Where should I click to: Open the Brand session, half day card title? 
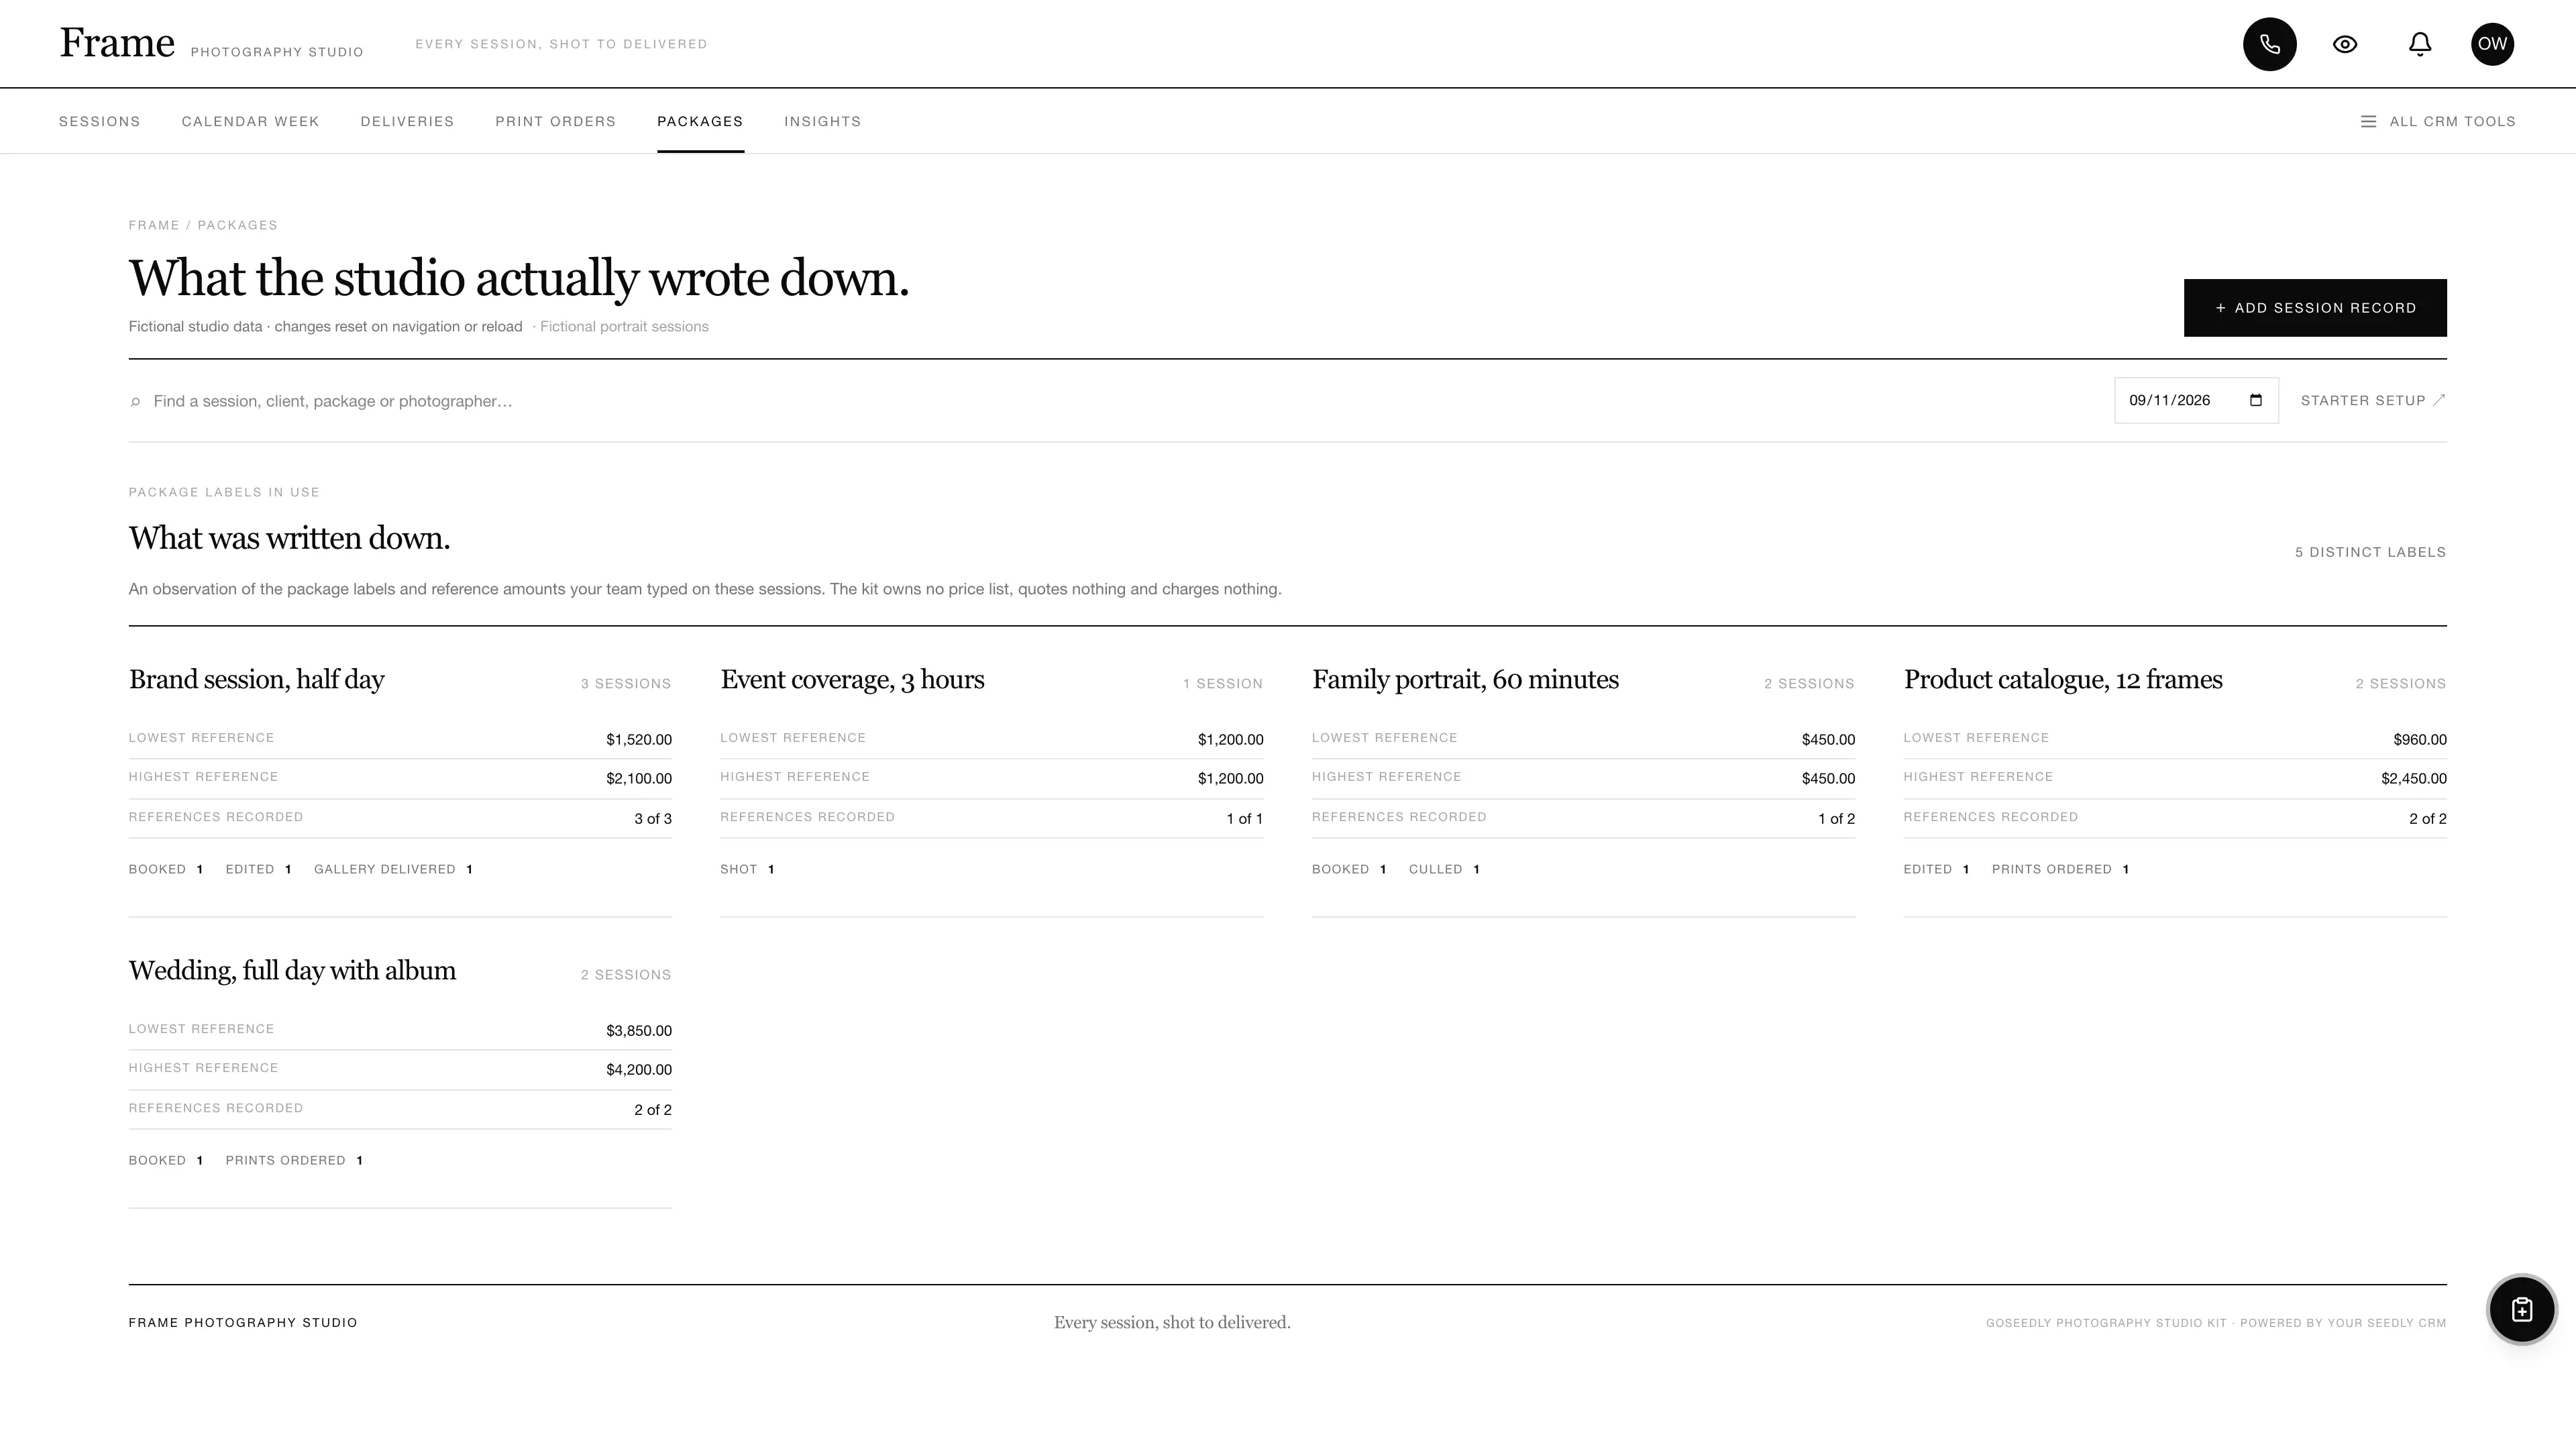click(256, 680)
